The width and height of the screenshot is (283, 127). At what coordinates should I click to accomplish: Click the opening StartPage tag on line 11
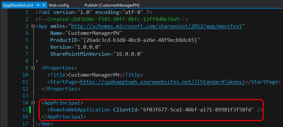click(x=64, y=82)
